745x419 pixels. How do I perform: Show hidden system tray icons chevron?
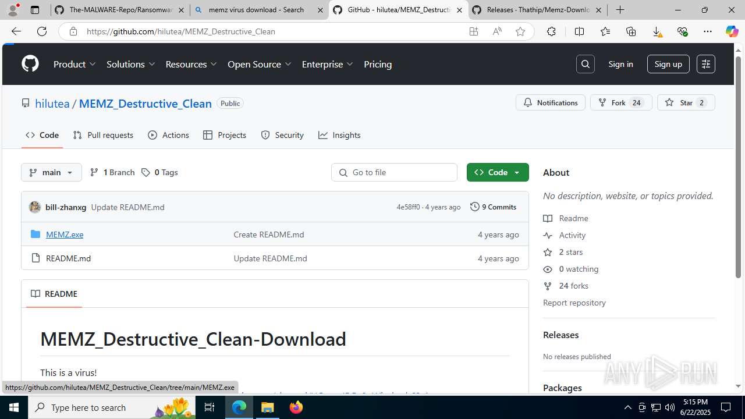[627, 407]
